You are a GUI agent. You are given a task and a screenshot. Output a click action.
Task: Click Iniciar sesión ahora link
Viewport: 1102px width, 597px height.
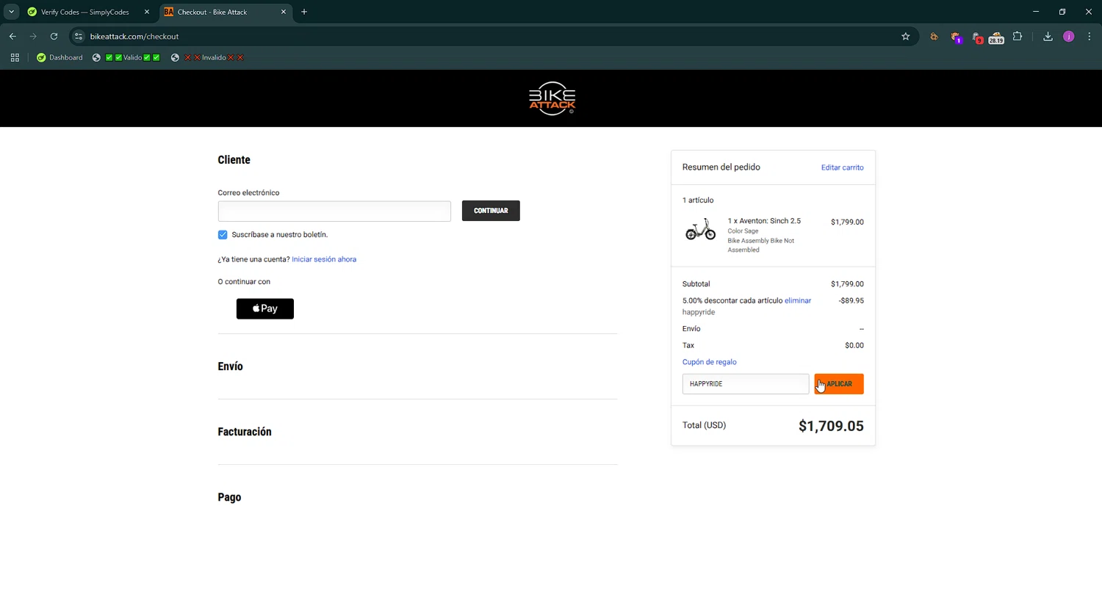(324, 259)
